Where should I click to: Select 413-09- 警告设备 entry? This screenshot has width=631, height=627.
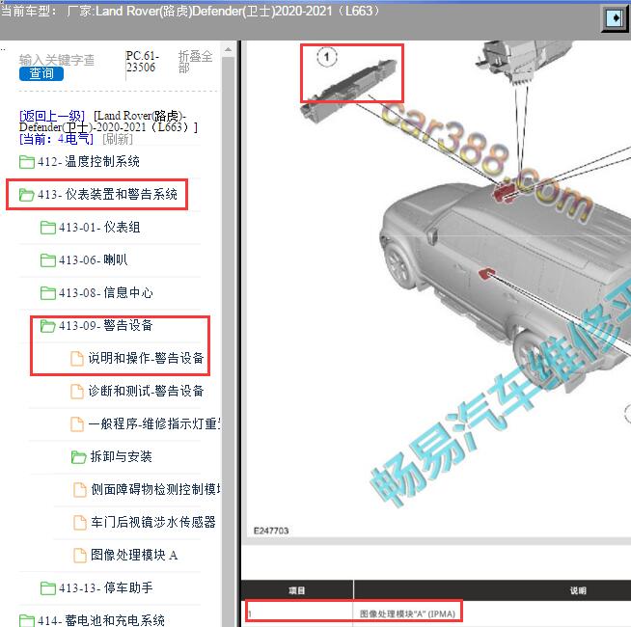pos(106,326)
